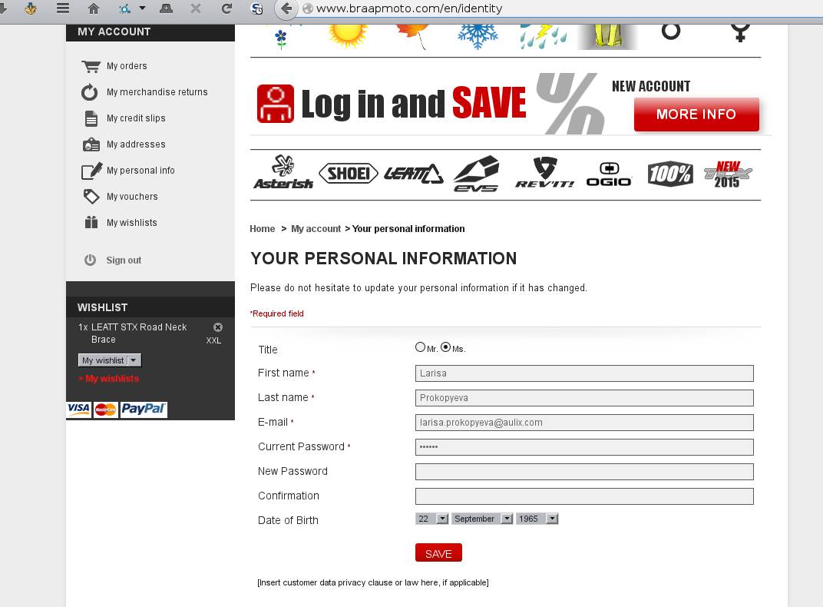Follow the Home breadcrumb link
This screenshot has width=823, height=607.
coord(262,229)
